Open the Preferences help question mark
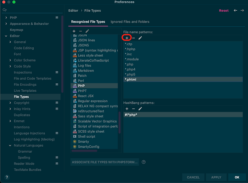Viewport: 248px width, 183px height. click(7, 177)
